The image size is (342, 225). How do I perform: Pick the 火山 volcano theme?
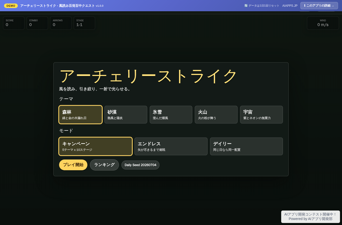click(x=216, y=114)
